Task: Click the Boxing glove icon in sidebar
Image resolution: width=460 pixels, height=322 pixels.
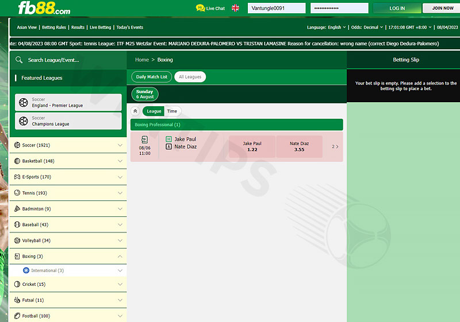Action: click(x=17, y=256)
